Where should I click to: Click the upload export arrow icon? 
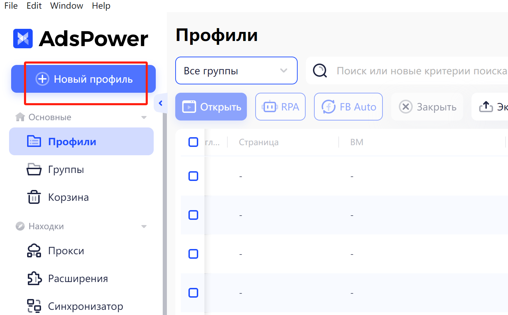point(486,107)
